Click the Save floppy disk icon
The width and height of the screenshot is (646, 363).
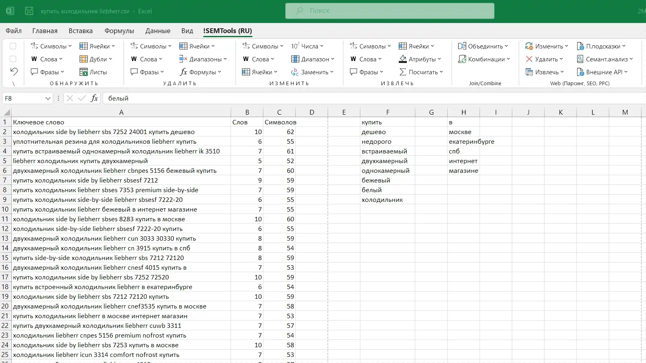29,11
